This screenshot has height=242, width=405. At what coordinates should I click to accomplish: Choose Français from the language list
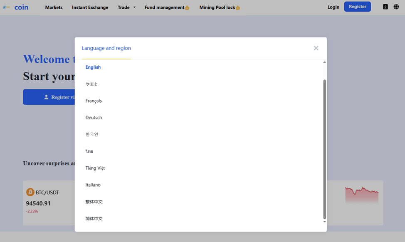pyautogui.click(x=94, y=101)
